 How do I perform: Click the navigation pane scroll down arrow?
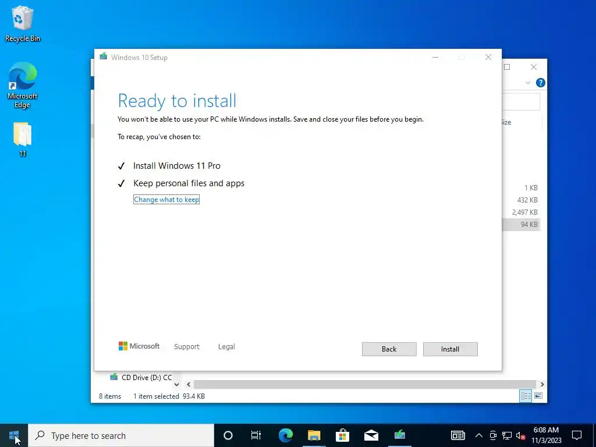coord(176,384)
